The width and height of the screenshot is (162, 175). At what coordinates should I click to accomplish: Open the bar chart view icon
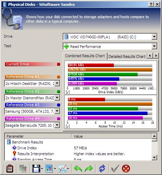[49, 168]
